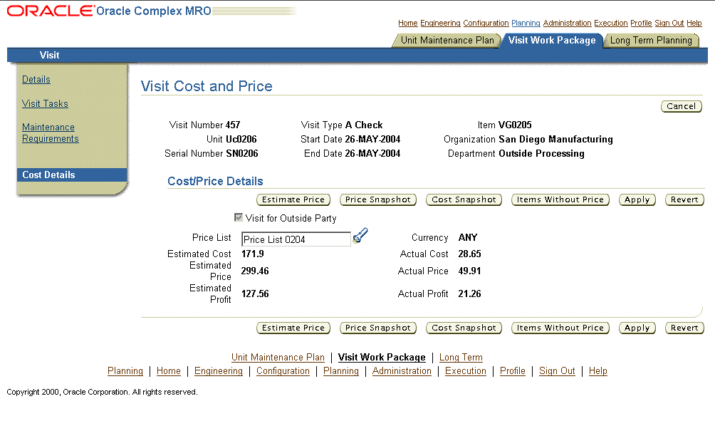This screenshot has height=426, width=715.
Task: Click the bottom Estimate Price button
Action: [x=293, y=328]
